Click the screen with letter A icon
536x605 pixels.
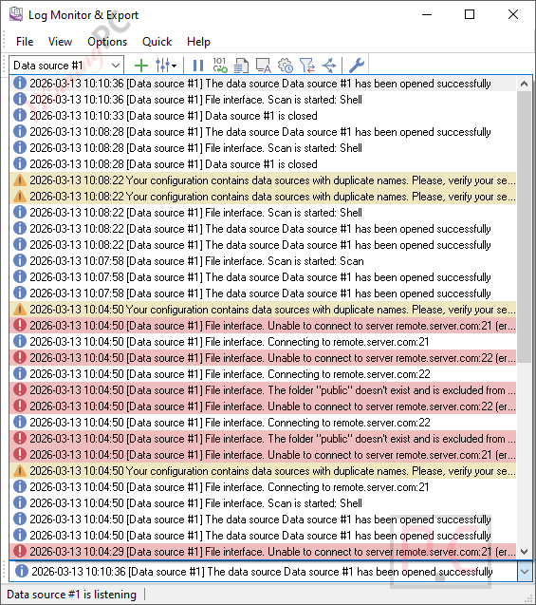click(264, 66)
